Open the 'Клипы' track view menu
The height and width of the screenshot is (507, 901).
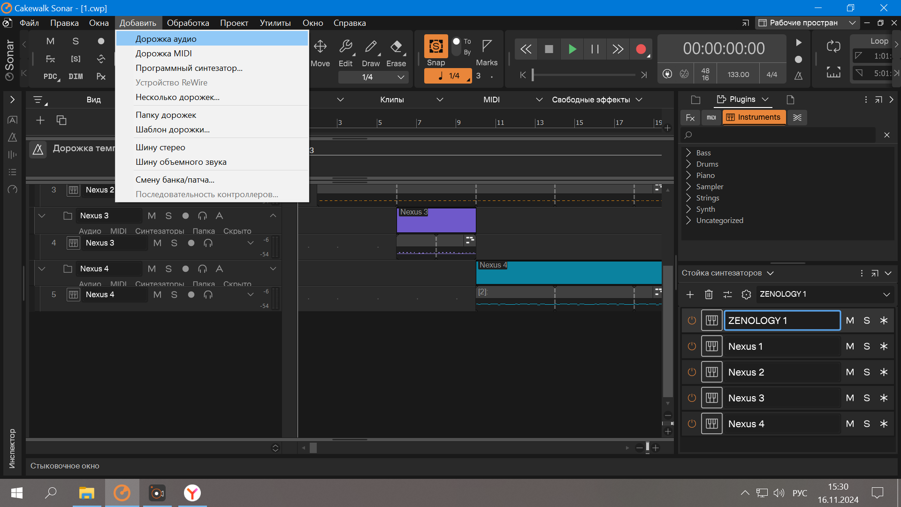click(411, 100)
